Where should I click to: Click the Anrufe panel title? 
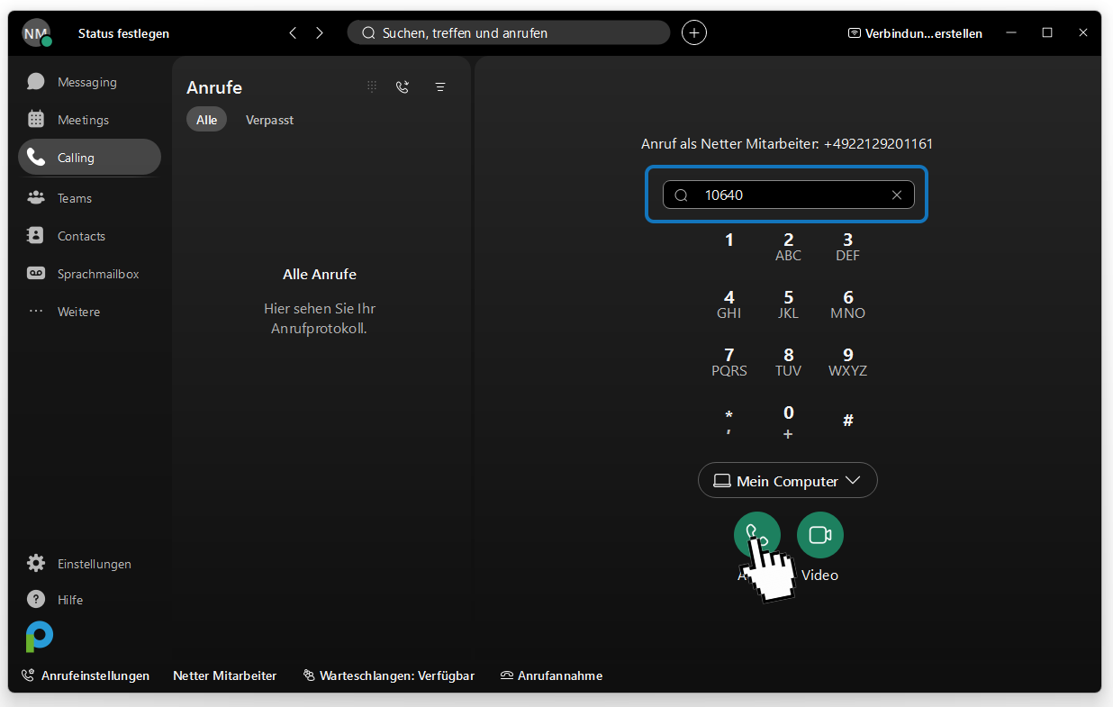point(214,87)
